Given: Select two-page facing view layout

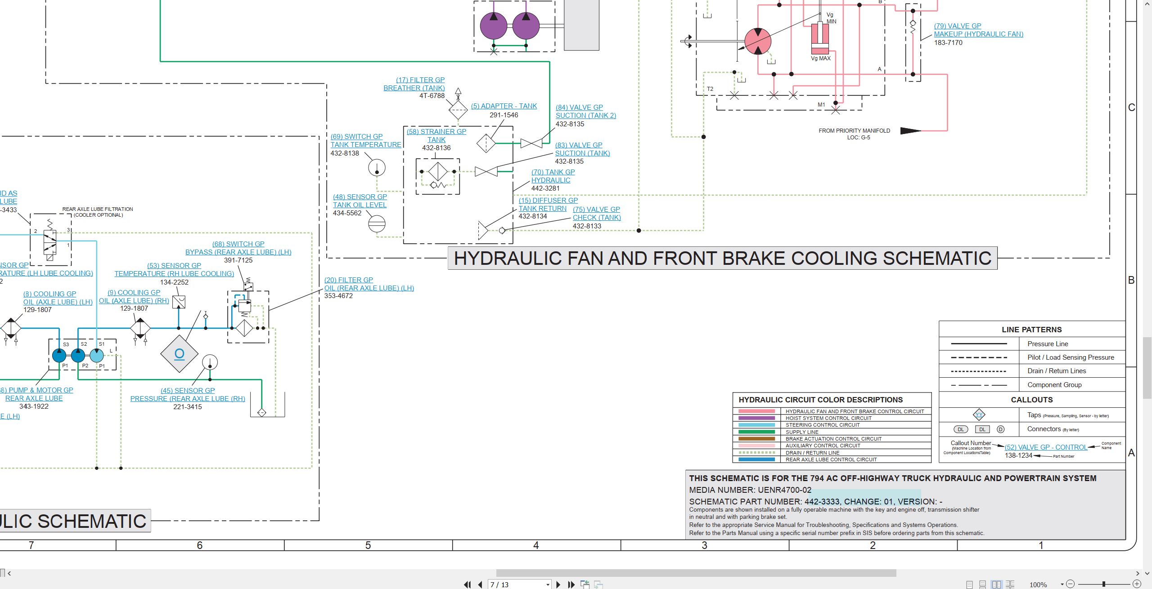Looking at the screenshot, I should (x=997, y=585).
